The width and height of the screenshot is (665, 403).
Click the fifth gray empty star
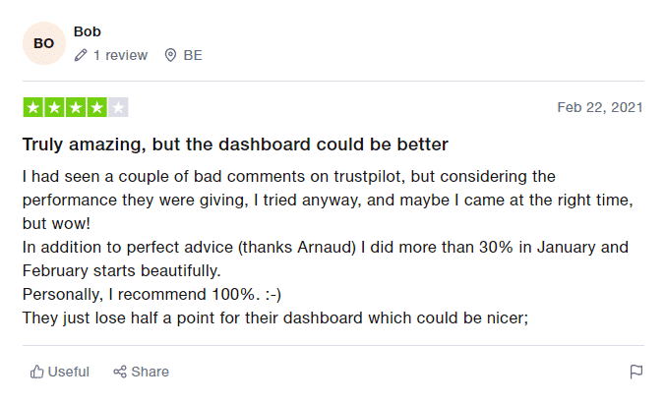118,107
